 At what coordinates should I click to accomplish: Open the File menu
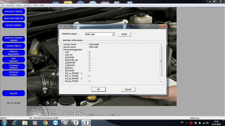pos(3,5)
